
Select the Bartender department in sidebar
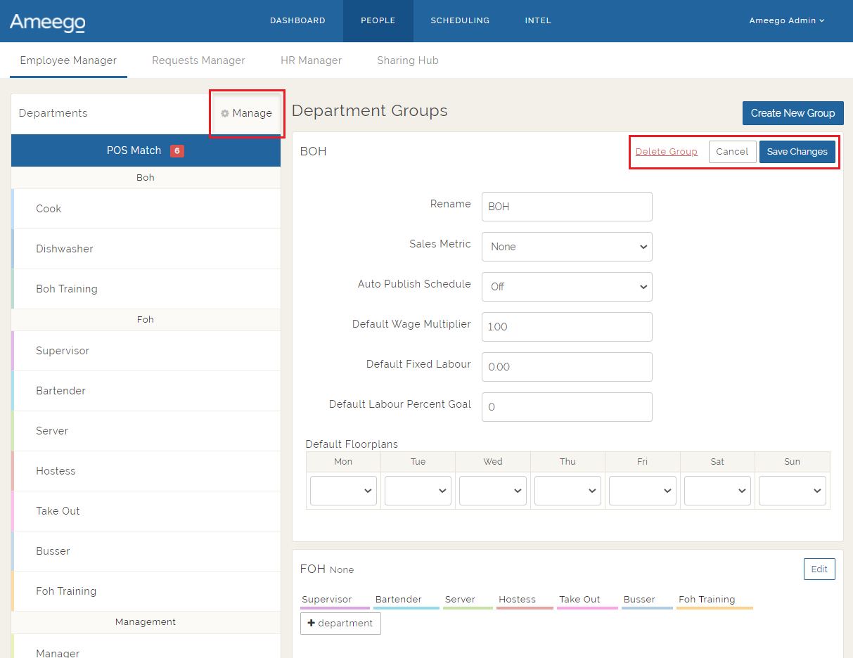tap(60, 391)
